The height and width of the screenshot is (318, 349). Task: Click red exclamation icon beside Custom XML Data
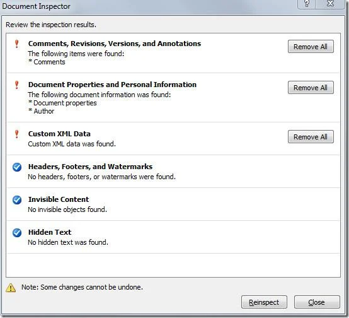click(16, 134)
